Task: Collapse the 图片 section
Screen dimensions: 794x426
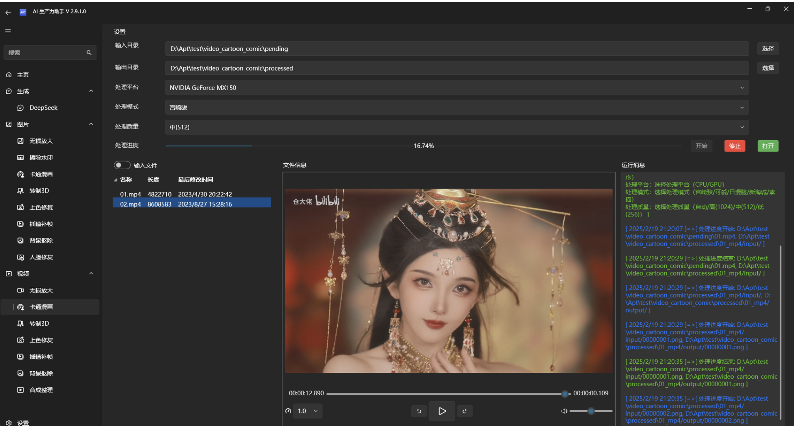Action: pyautogui.click(x=91, y=124)
